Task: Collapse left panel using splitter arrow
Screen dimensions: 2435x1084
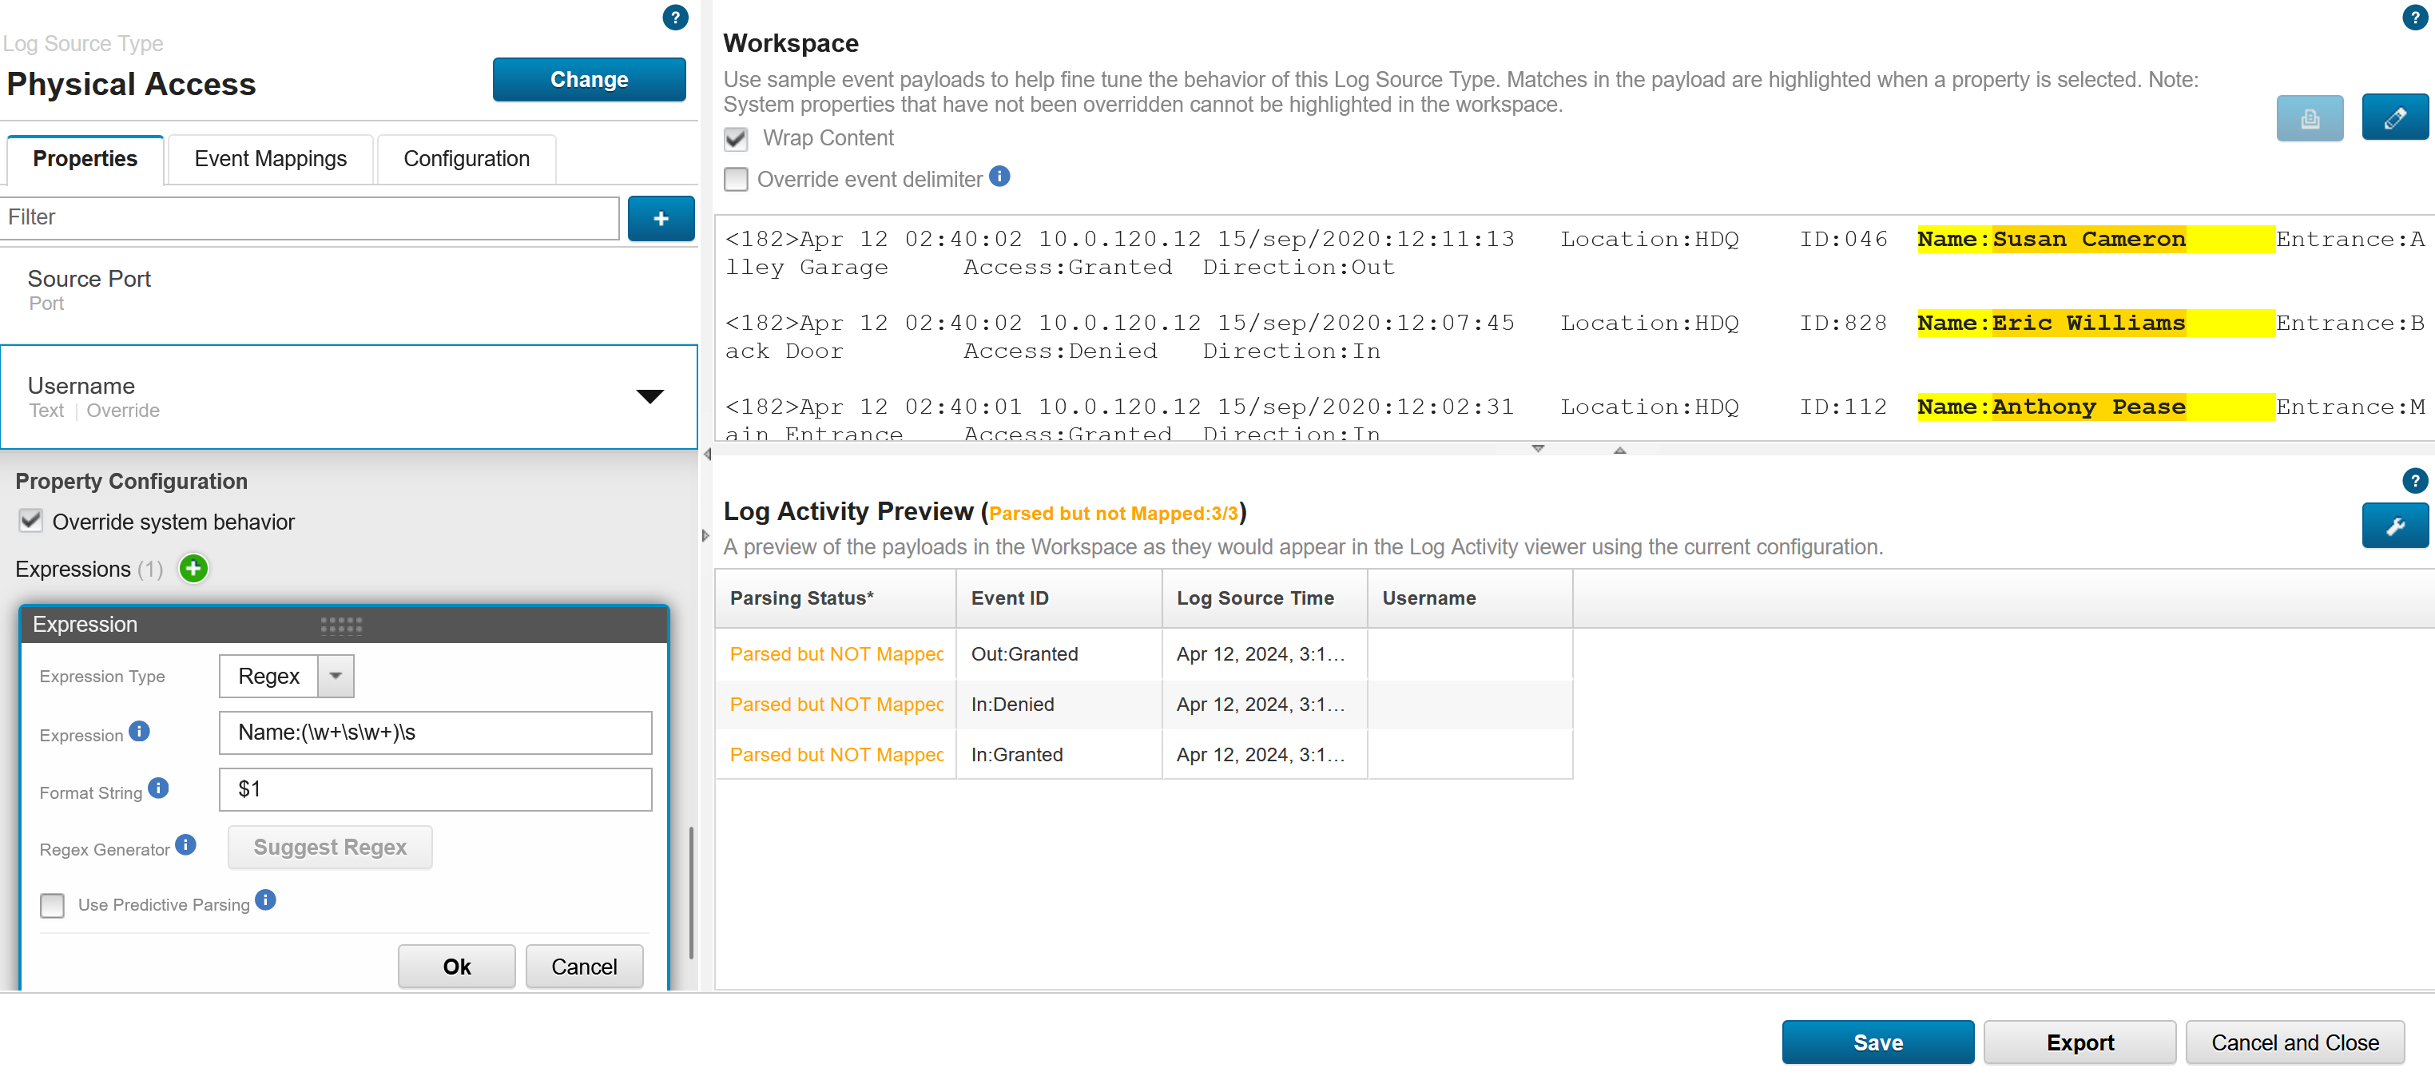Action: (706, 455)
